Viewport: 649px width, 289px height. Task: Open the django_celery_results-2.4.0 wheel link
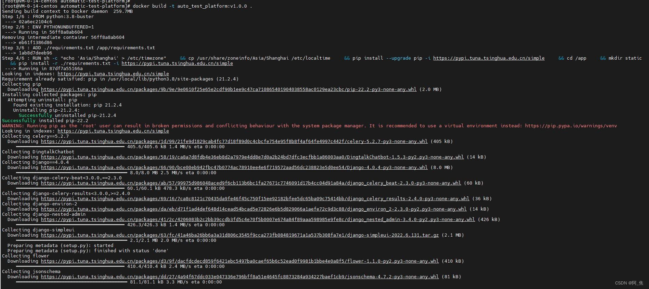255,199
